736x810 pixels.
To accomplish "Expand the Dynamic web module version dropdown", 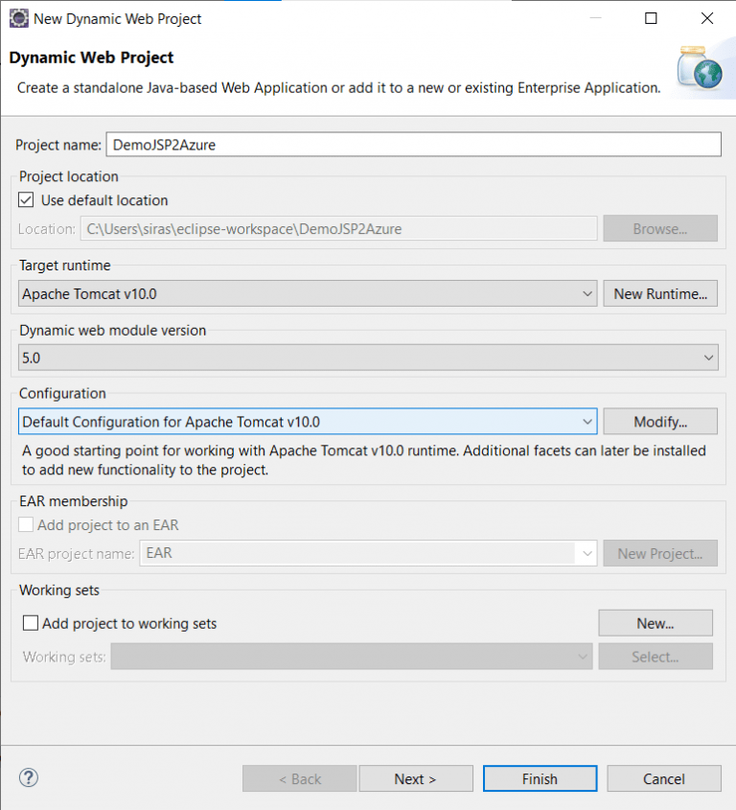I will (708, 357).
